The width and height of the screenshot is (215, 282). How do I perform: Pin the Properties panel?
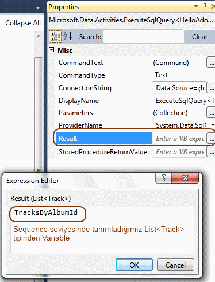click(205, 7)
